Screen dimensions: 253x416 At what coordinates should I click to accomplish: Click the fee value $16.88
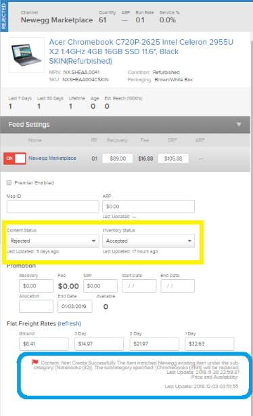pos(145,159)
